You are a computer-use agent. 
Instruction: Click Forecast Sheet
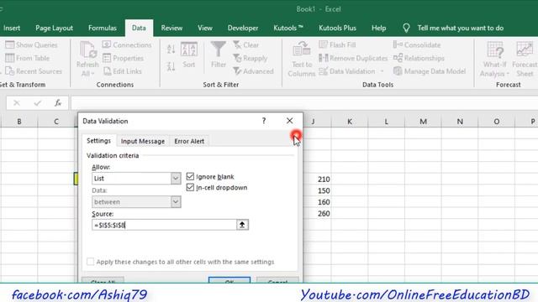[525, 59]
